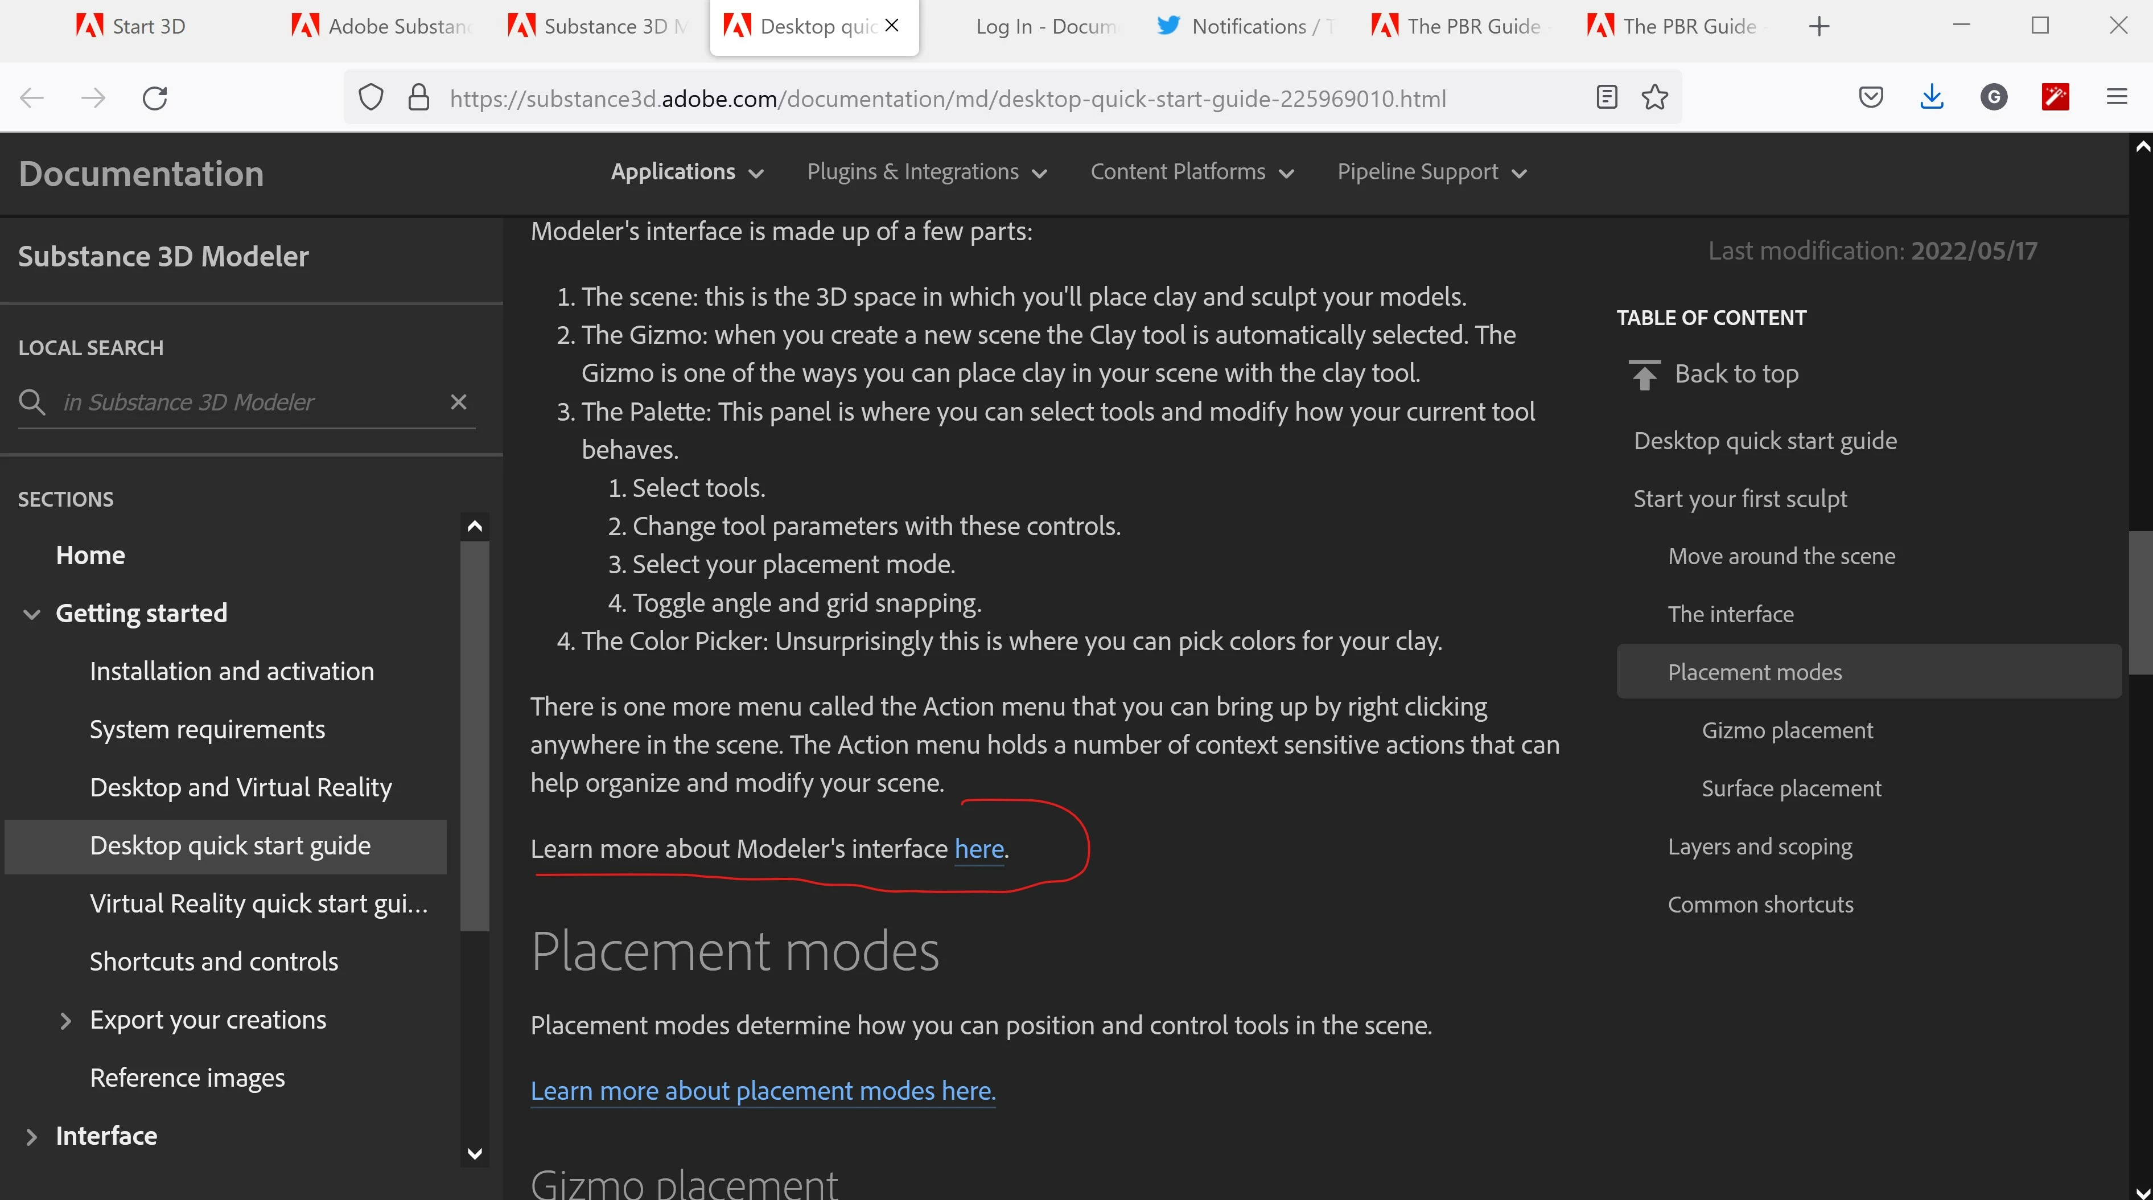Viewport: 2153px width, 1200px height.
Task: Toggle reader view icon in address bar
Action: [1606, 98]
